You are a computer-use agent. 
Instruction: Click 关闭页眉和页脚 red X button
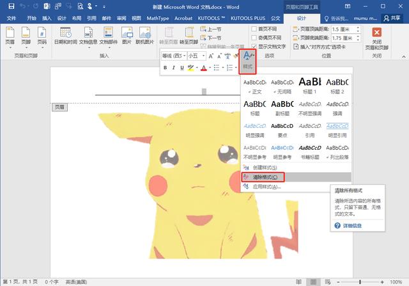(376, 38)
